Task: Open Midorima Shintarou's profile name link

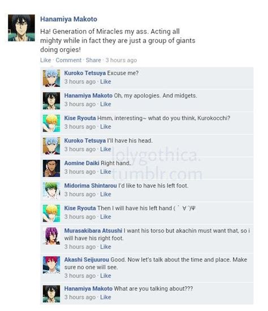Action: click(90, 186)
